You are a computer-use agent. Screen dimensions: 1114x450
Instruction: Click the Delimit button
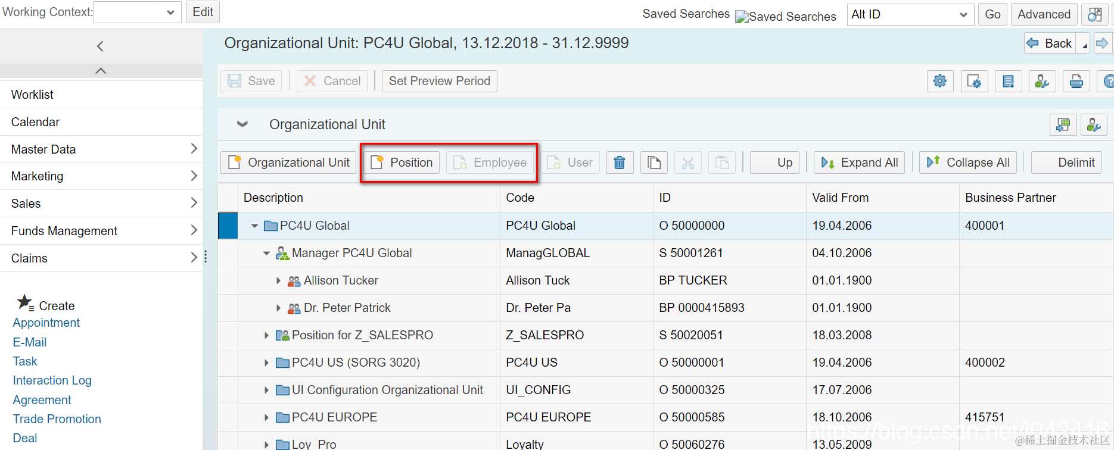[x=1066, y=162]
